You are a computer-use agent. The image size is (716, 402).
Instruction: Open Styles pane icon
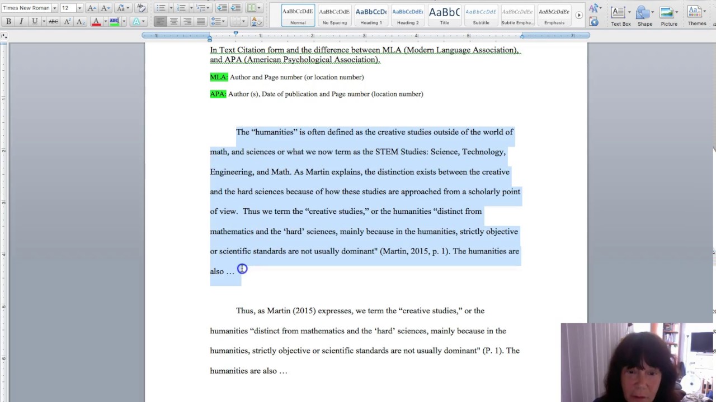tap(594, 22)
